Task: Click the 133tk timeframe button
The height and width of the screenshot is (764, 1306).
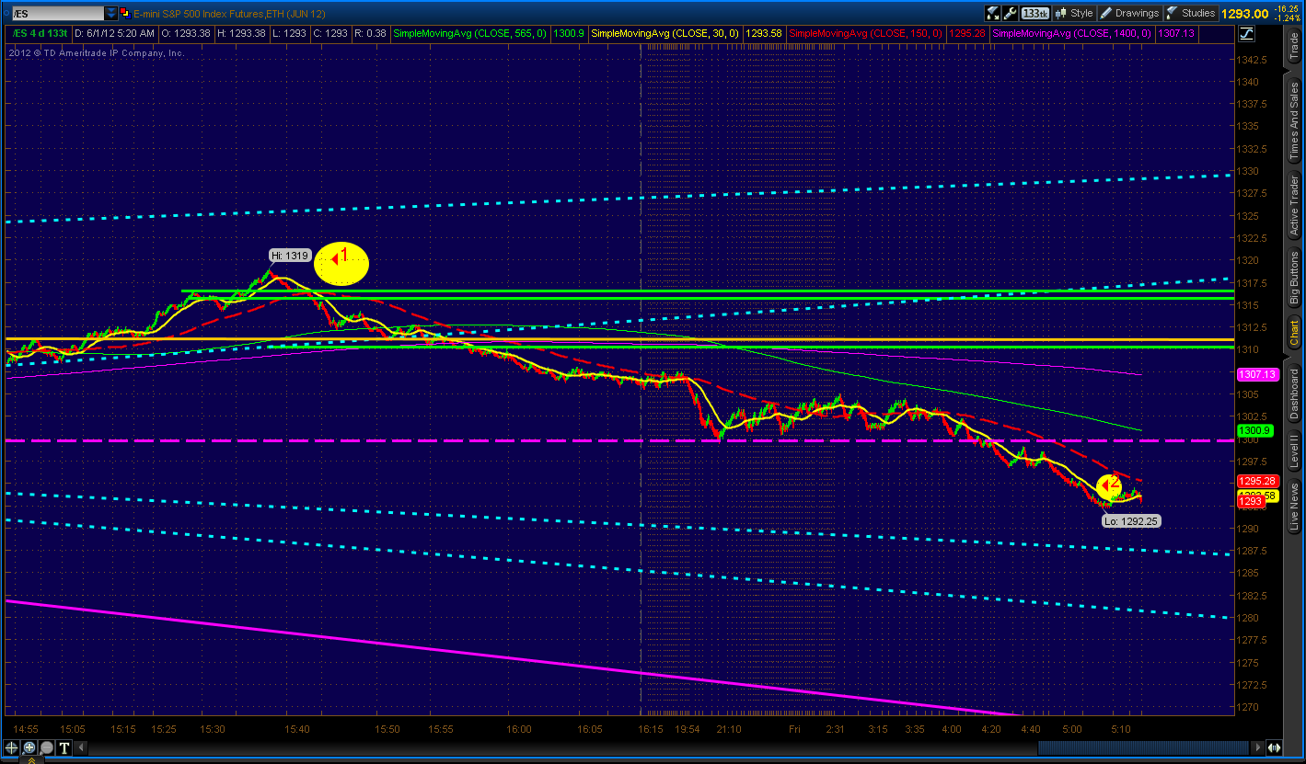Action: [1034, 13]
